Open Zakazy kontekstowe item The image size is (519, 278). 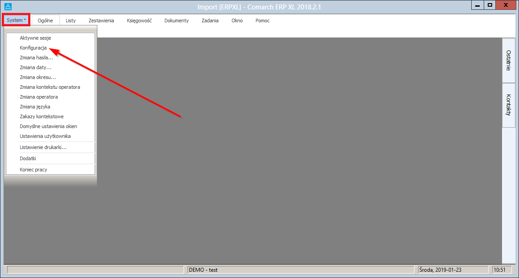pyautogui.click(x=42, y=116)
